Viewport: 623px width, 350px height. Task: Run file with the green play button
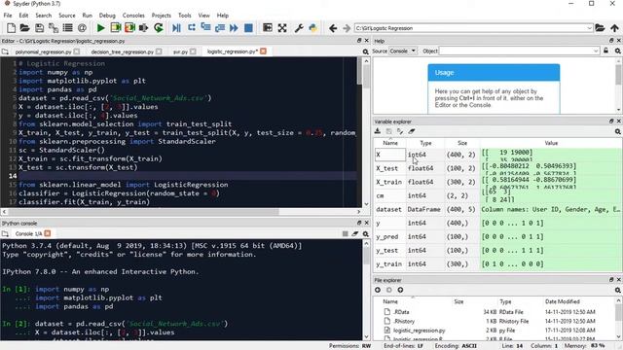pos(100,28)
